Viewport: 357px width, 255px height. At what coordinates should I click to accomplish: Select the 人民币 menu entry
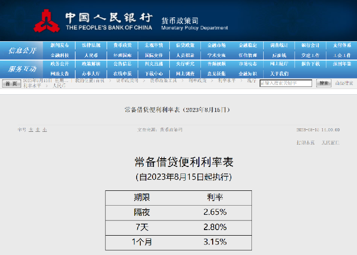pyautogui.click(x=91, y=55)
